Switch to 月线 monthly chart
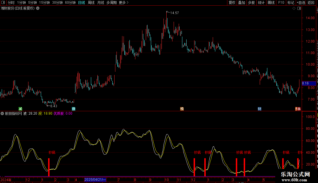 [100, 3]
